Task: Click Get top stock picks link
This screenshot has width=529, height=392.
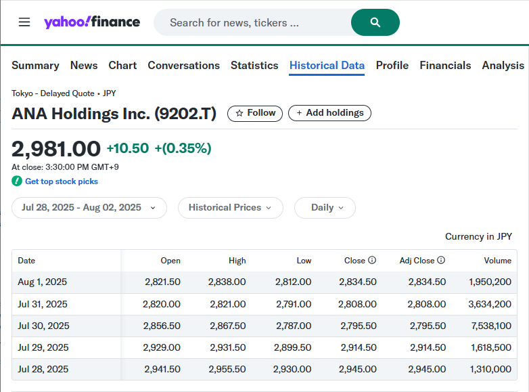Action: [62, 181]
